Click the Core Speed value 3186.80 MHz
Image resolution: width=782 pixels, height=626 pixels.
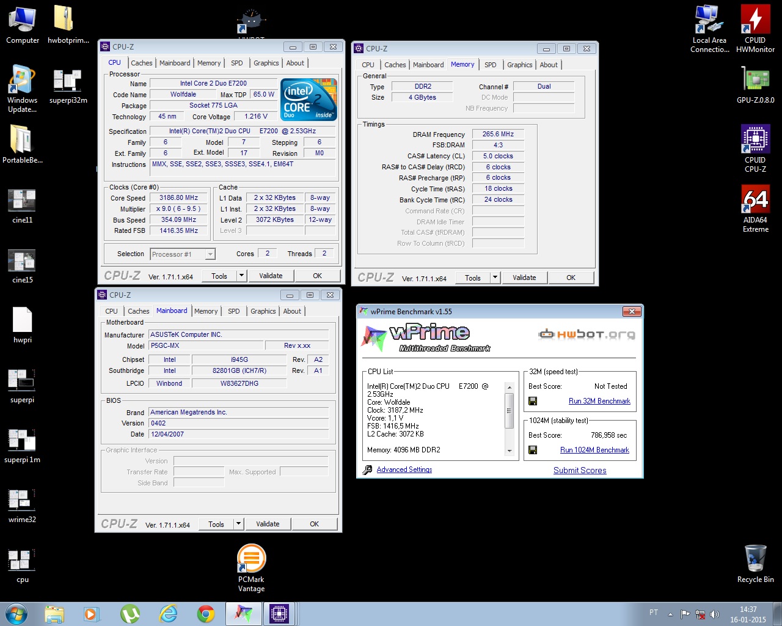[x=179, y=198]
